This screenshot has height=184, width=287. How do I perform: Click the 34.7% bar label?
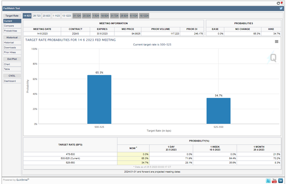[x=219, y=95]
